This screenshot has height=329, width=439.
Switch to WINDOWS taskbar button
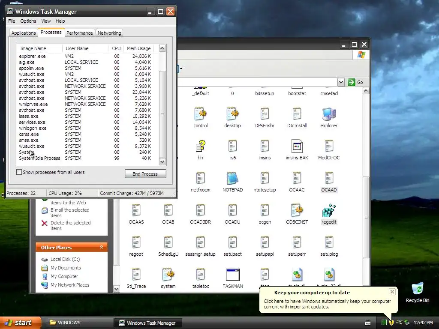tap(78, 323)
